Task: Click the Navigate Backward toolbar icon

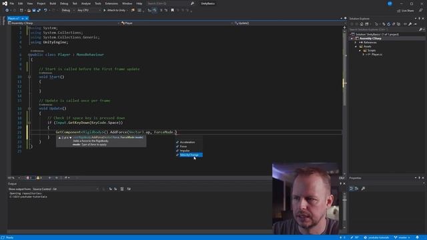Action: click(7, 11)
